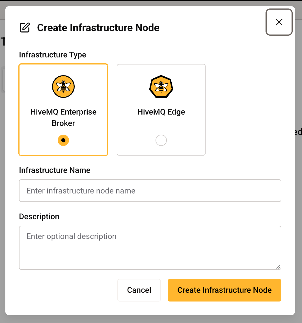The height and width of the screenshot is (323, 302).
Task: Click the 'Description' field label
Action: [x=39, y=217]
